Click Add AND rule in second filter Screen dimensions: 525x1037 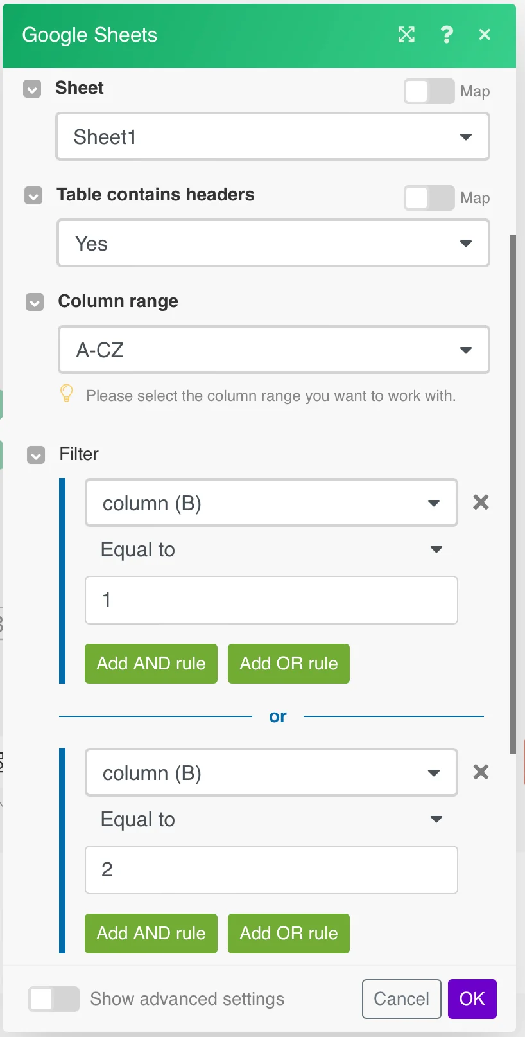[x=151, y=934]
